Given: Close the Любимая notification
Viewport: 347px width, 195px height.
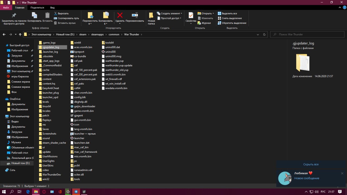Looking at the screenshot, I should [x=342, y=173].
